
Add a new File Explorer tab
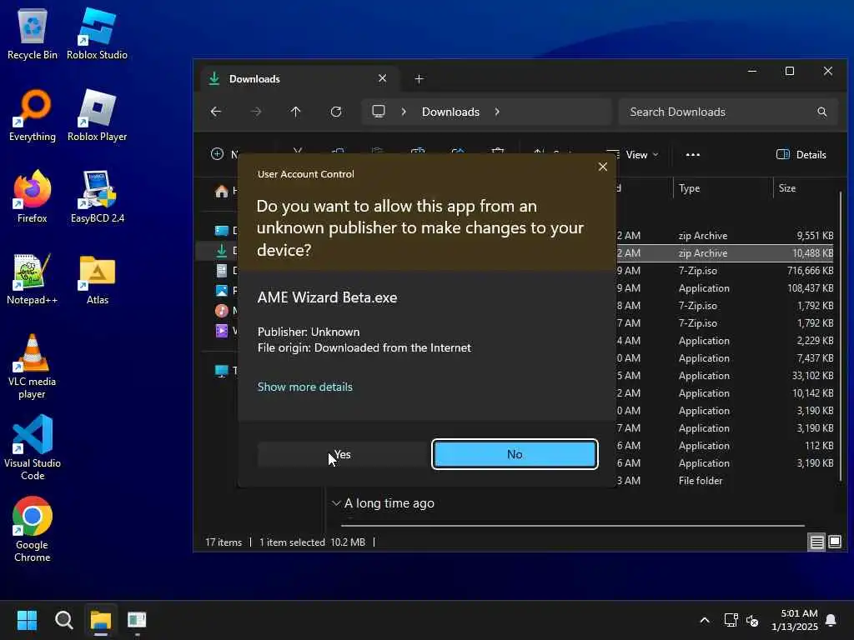pos(419,79)
